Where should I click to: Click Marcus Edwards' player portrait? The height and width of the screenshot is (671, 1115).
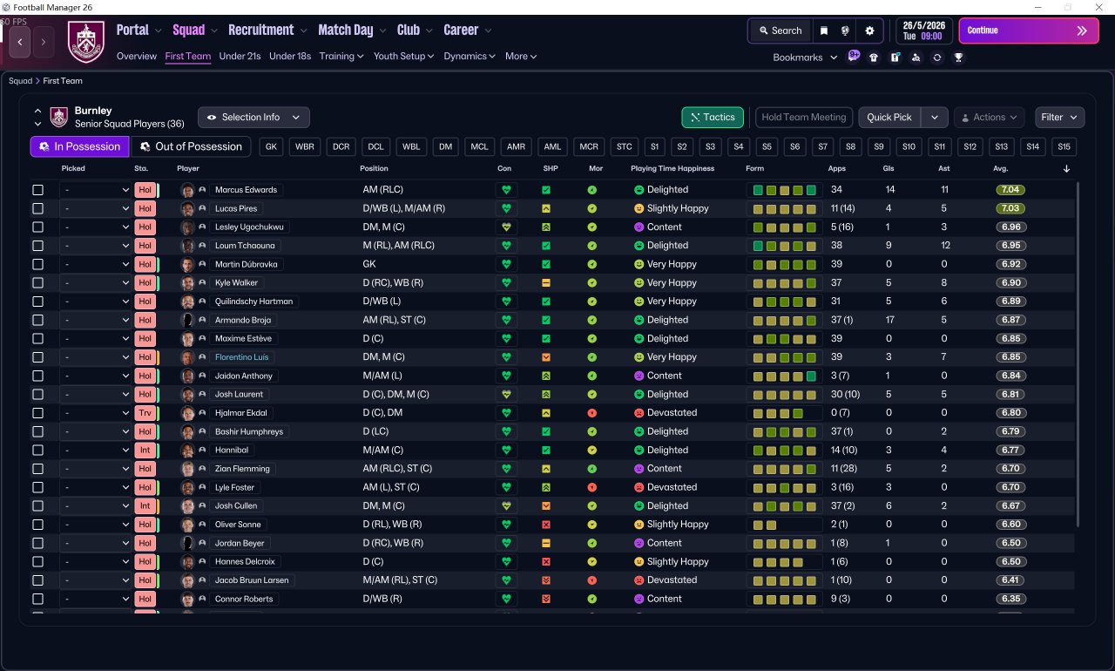point(187,190)
